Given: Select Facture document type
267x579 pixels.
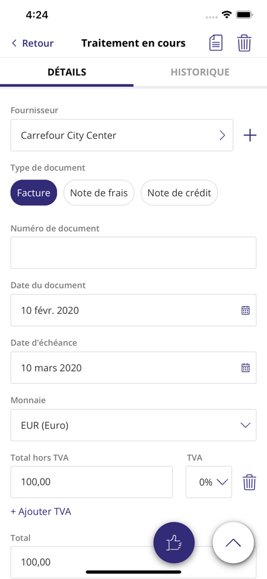Looking at the screenshot, I should coord(34,193).
